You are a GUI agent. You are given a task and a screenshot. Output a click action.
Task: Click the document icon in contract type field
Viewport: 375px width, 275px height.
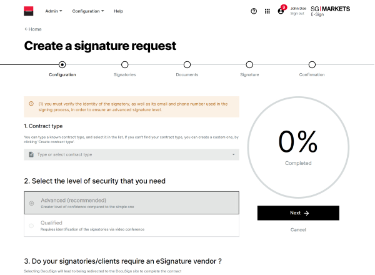coord(31,154)
